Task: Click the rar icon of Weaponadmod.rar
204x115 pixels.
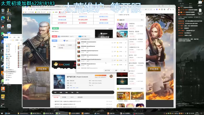Action: tap(79, 65)
